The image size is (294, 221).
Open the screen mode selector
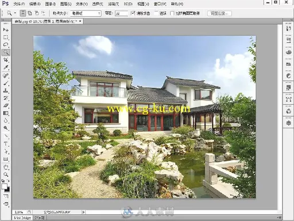(6, 204)
